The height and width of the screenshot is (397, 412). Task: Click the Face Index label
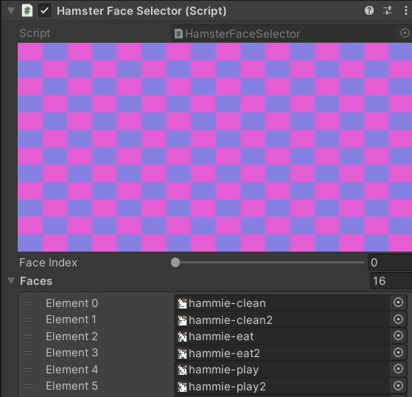coord(48,262)
